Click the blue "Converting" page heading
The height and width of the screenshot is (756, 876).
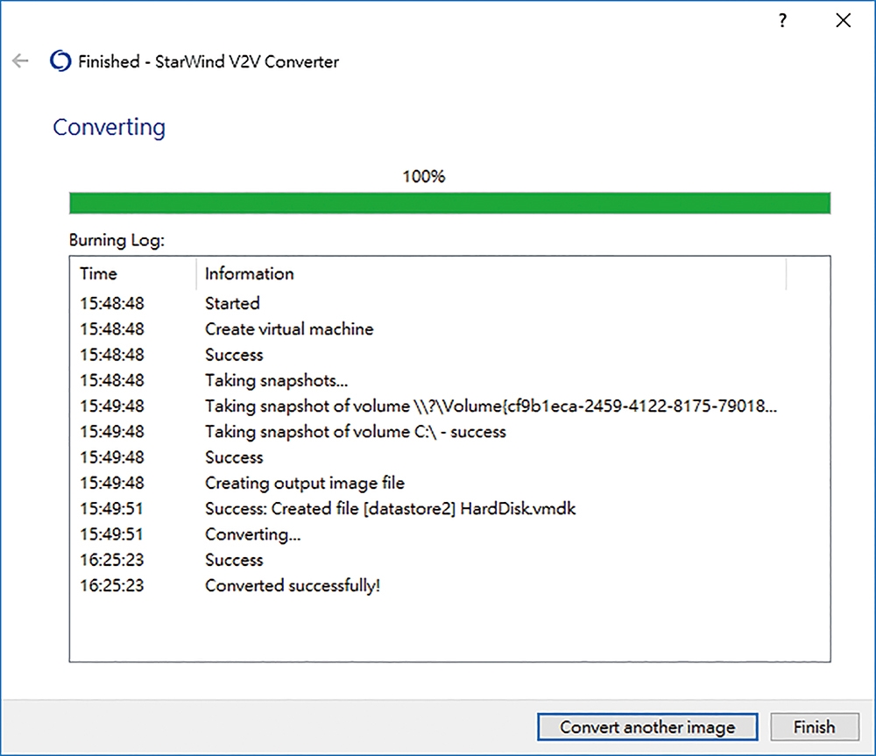click(109, 127)
